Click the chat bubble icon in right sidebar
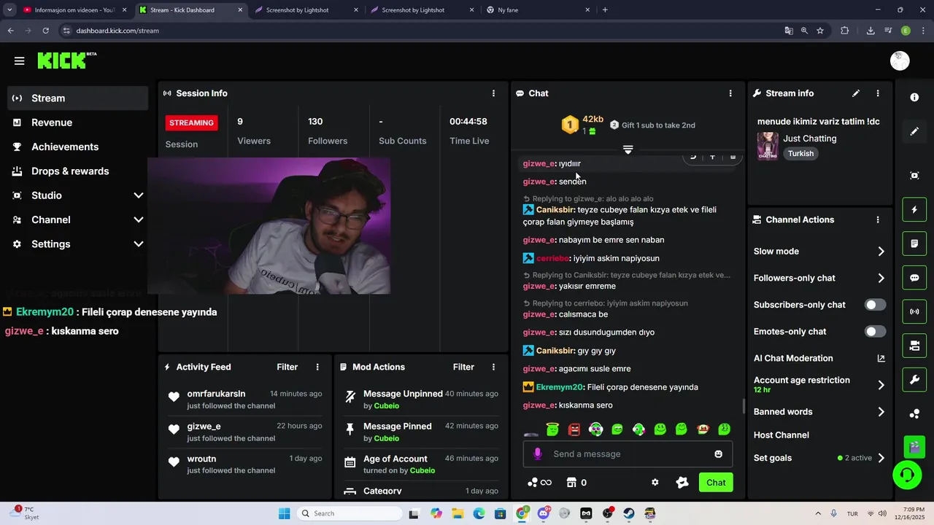Viewport: 934px width, 525px height. coord(914,278)
